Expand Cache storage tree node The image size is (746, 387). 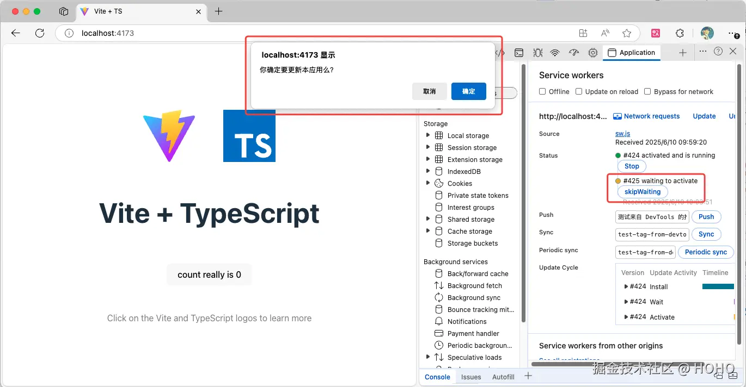[x=428, y=231]
